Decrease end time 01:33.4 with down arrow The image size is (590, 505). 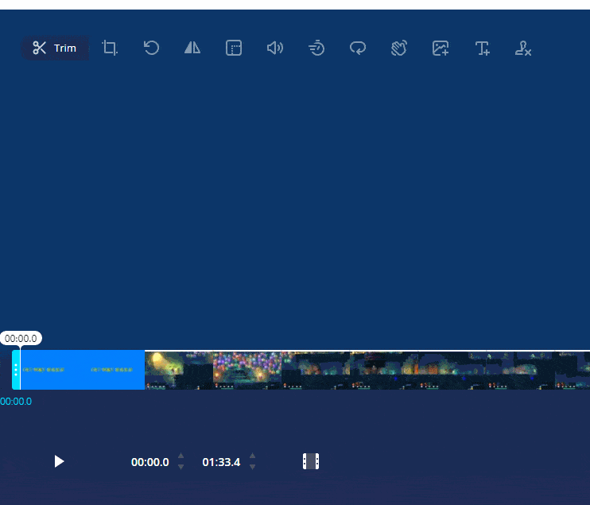pyautogui.click(x=253, y=467)
